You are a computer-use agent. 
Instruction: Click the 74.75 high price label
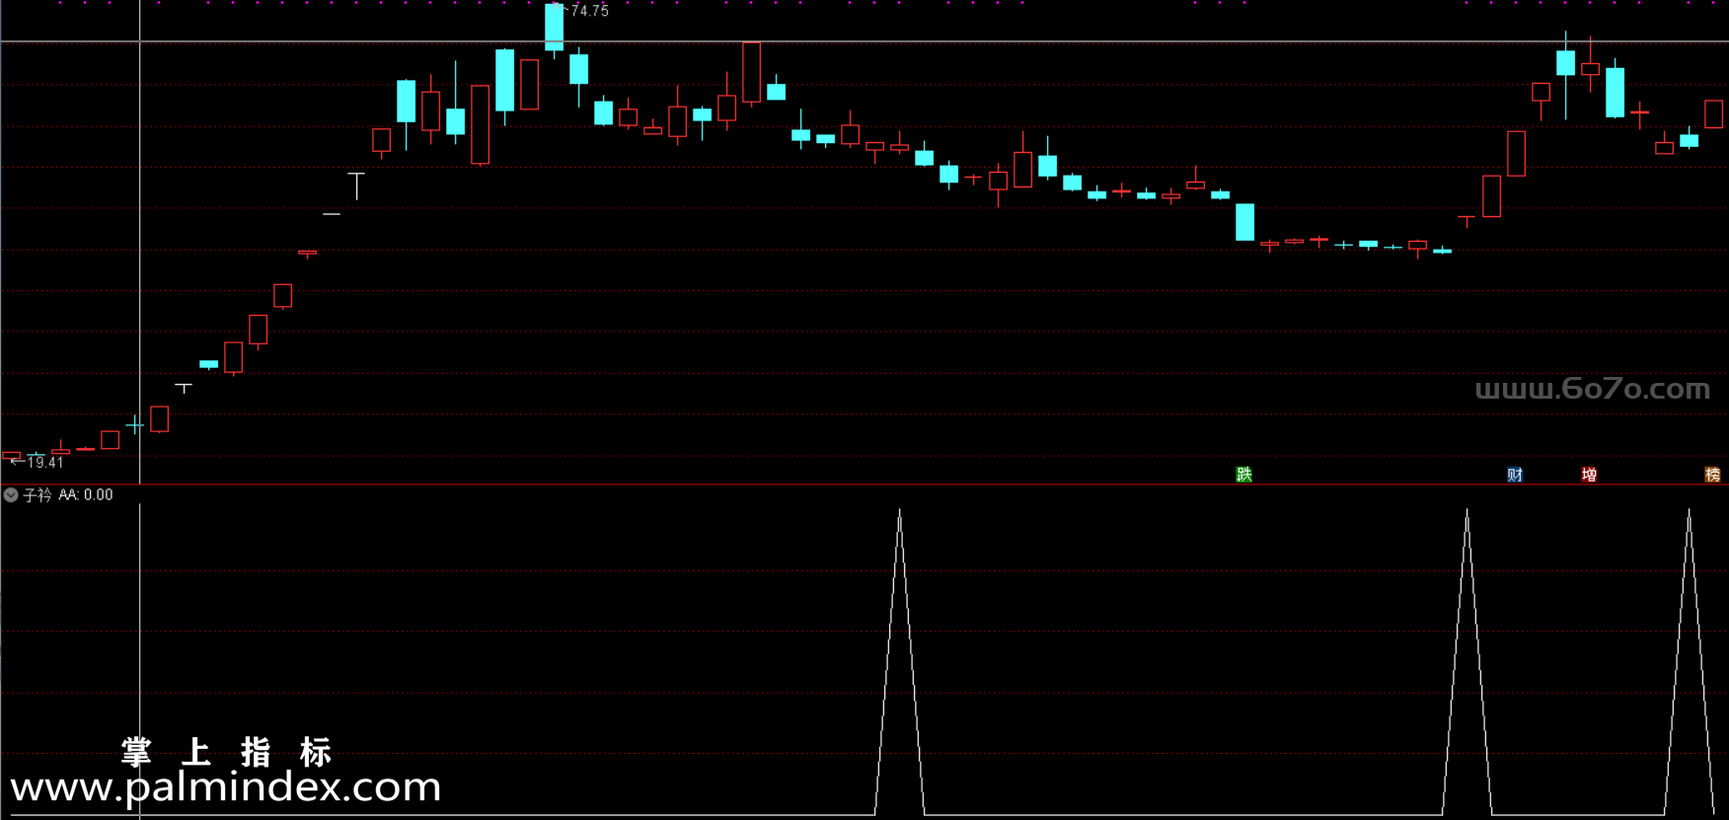click(x=590, y=11)
